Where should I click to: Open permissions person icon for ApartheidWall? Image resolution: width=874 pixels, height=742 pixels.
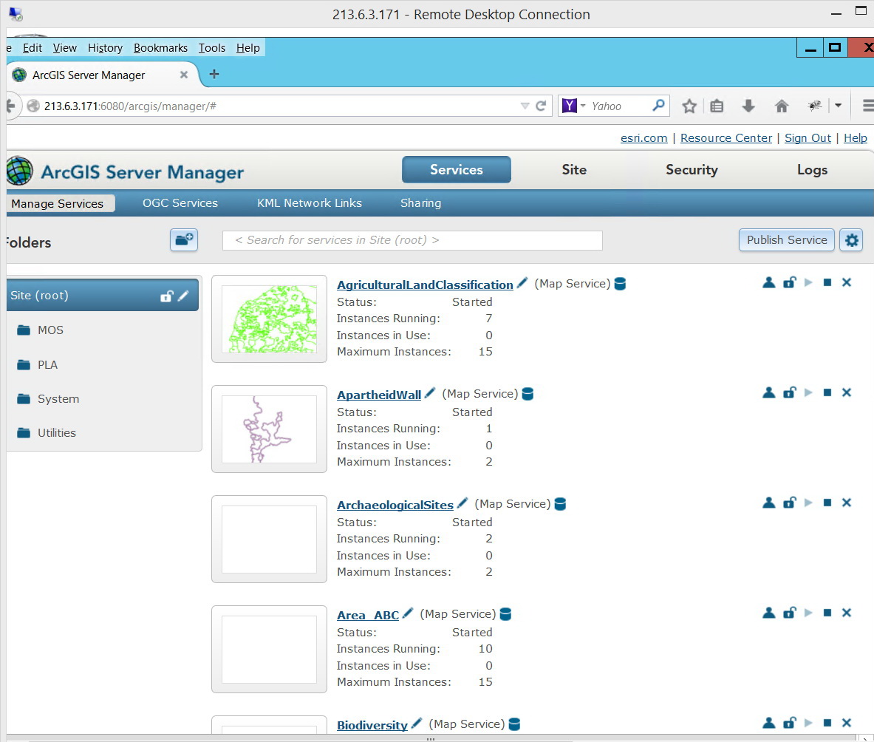coord(768,392)
